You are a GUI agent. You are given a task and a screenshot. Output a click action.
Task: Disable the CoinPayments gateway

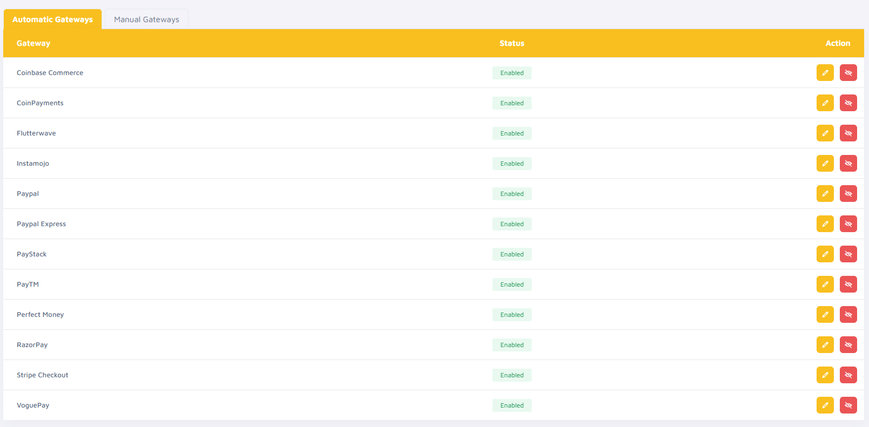coord(848,103)
